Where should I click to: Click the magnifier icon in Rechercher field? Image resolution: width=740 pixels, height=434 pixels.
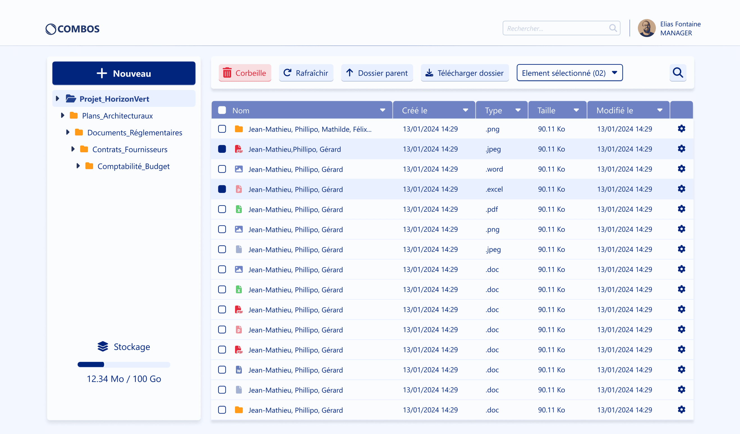tap(613, 28)
